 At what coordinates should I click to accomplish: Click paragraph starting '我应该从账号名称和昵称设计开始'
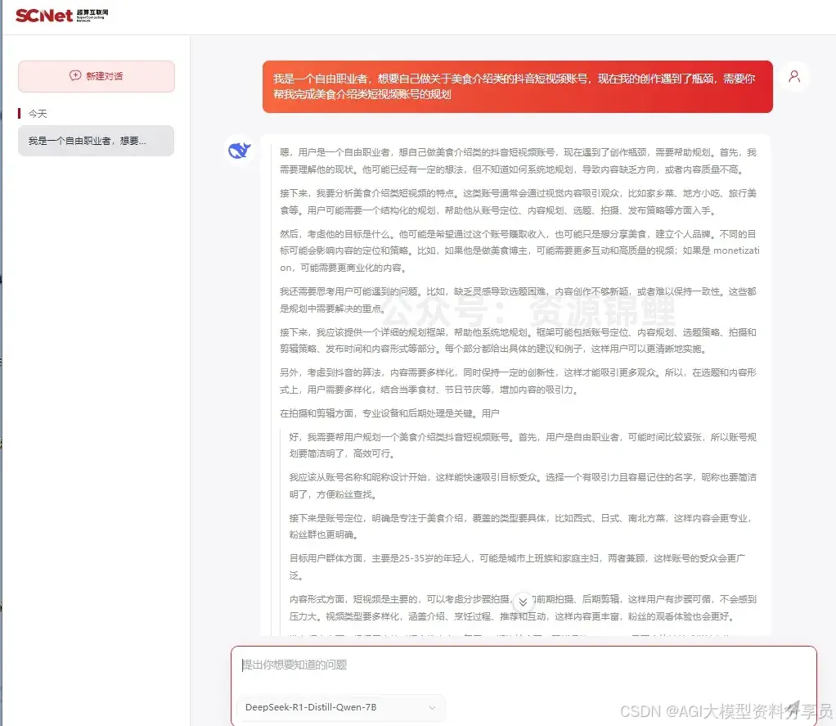523,486
